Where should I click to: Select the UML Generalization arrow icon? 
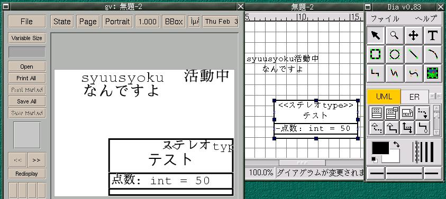[392, 128]
